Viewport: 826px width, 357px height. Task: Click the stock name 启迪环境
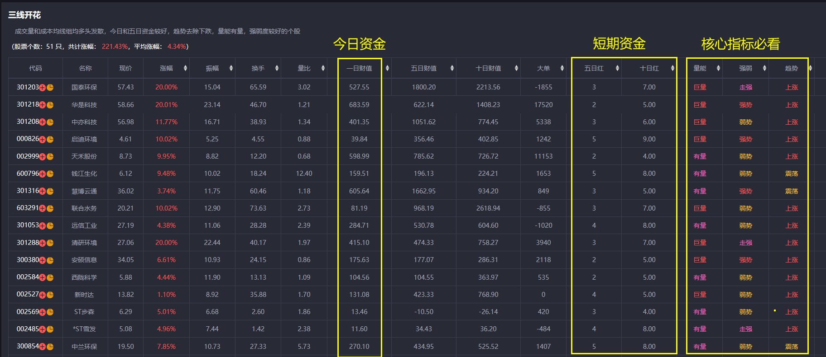point(84,139)
